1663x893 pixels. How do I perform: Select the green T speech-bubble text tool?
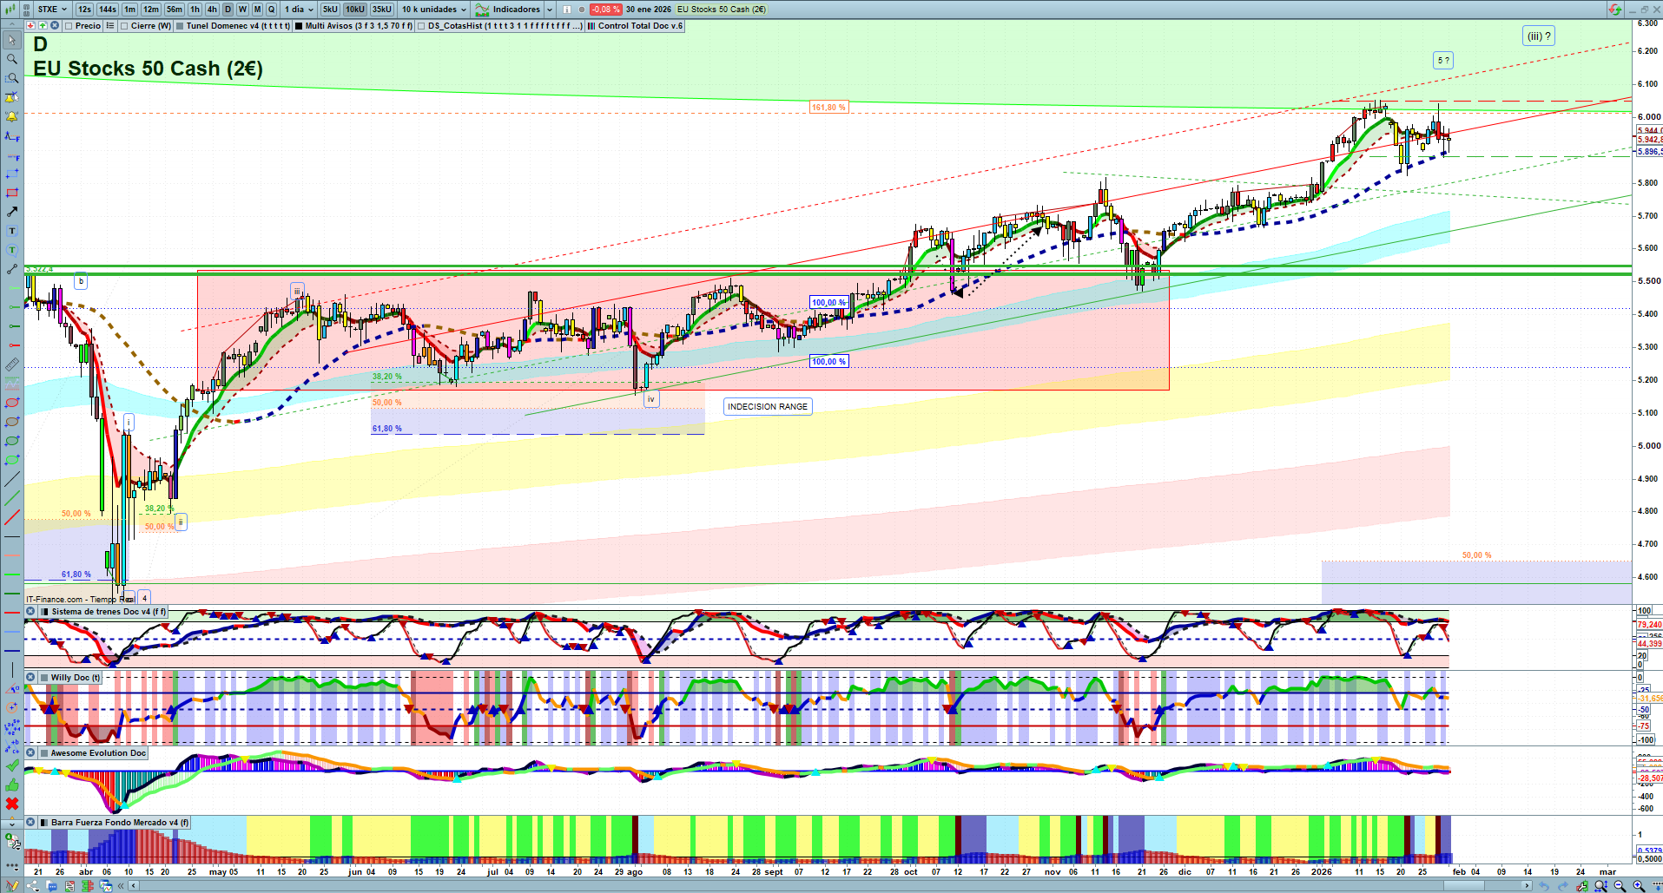(12, 251)
